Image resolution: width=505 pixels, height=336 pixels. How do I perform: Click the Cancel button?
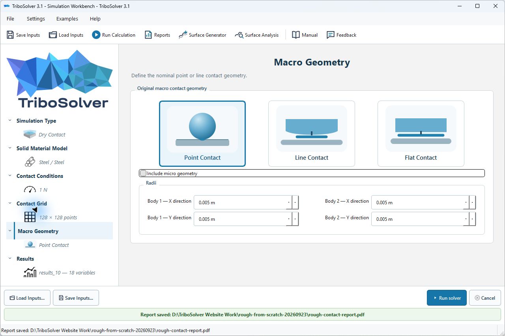pos(485,298)
